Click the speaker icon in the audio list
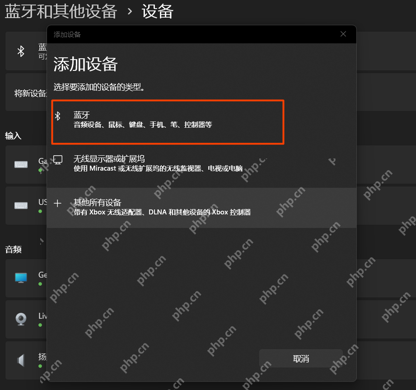416x390 pixels. click(21, 360)
